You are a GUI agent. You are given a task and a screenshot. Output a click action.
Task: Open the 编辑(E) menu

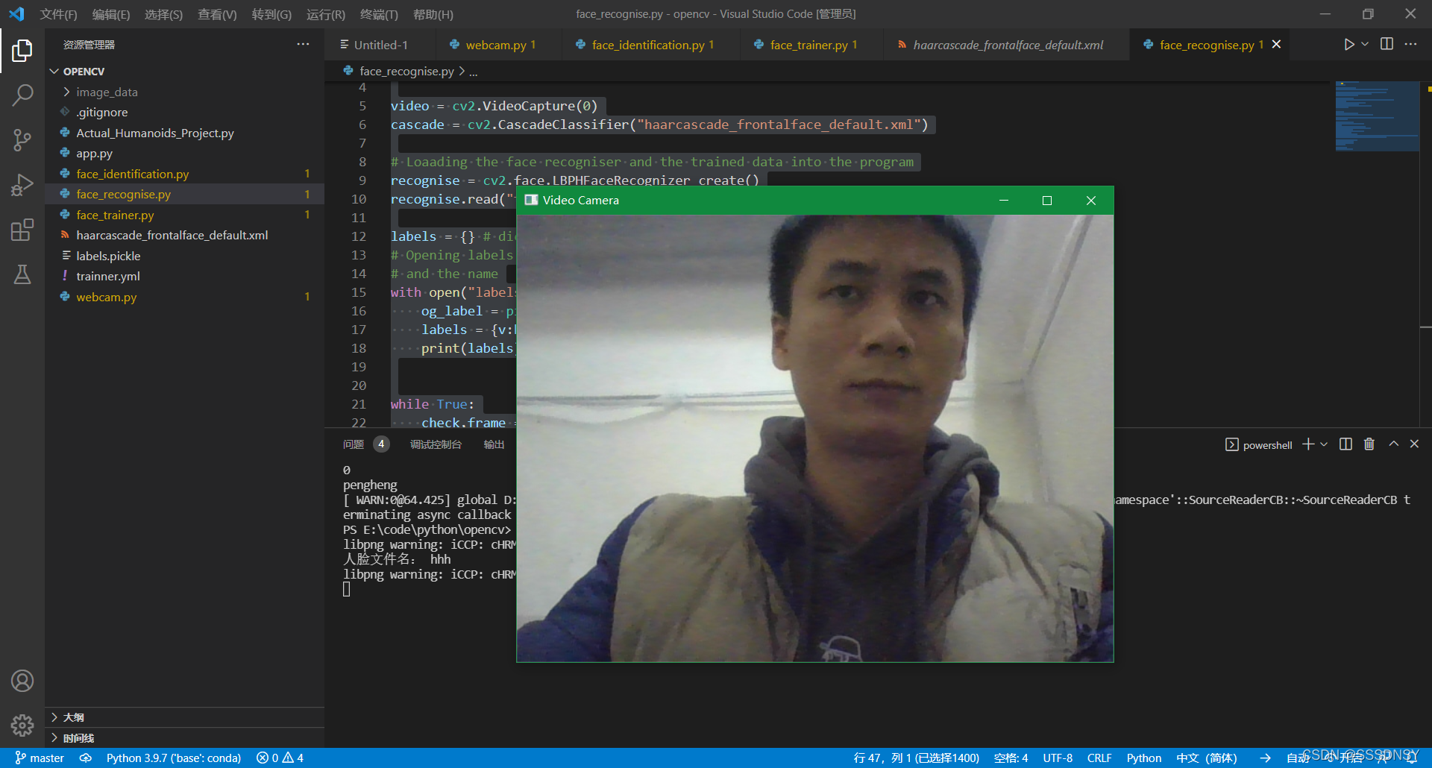[110, 14]
